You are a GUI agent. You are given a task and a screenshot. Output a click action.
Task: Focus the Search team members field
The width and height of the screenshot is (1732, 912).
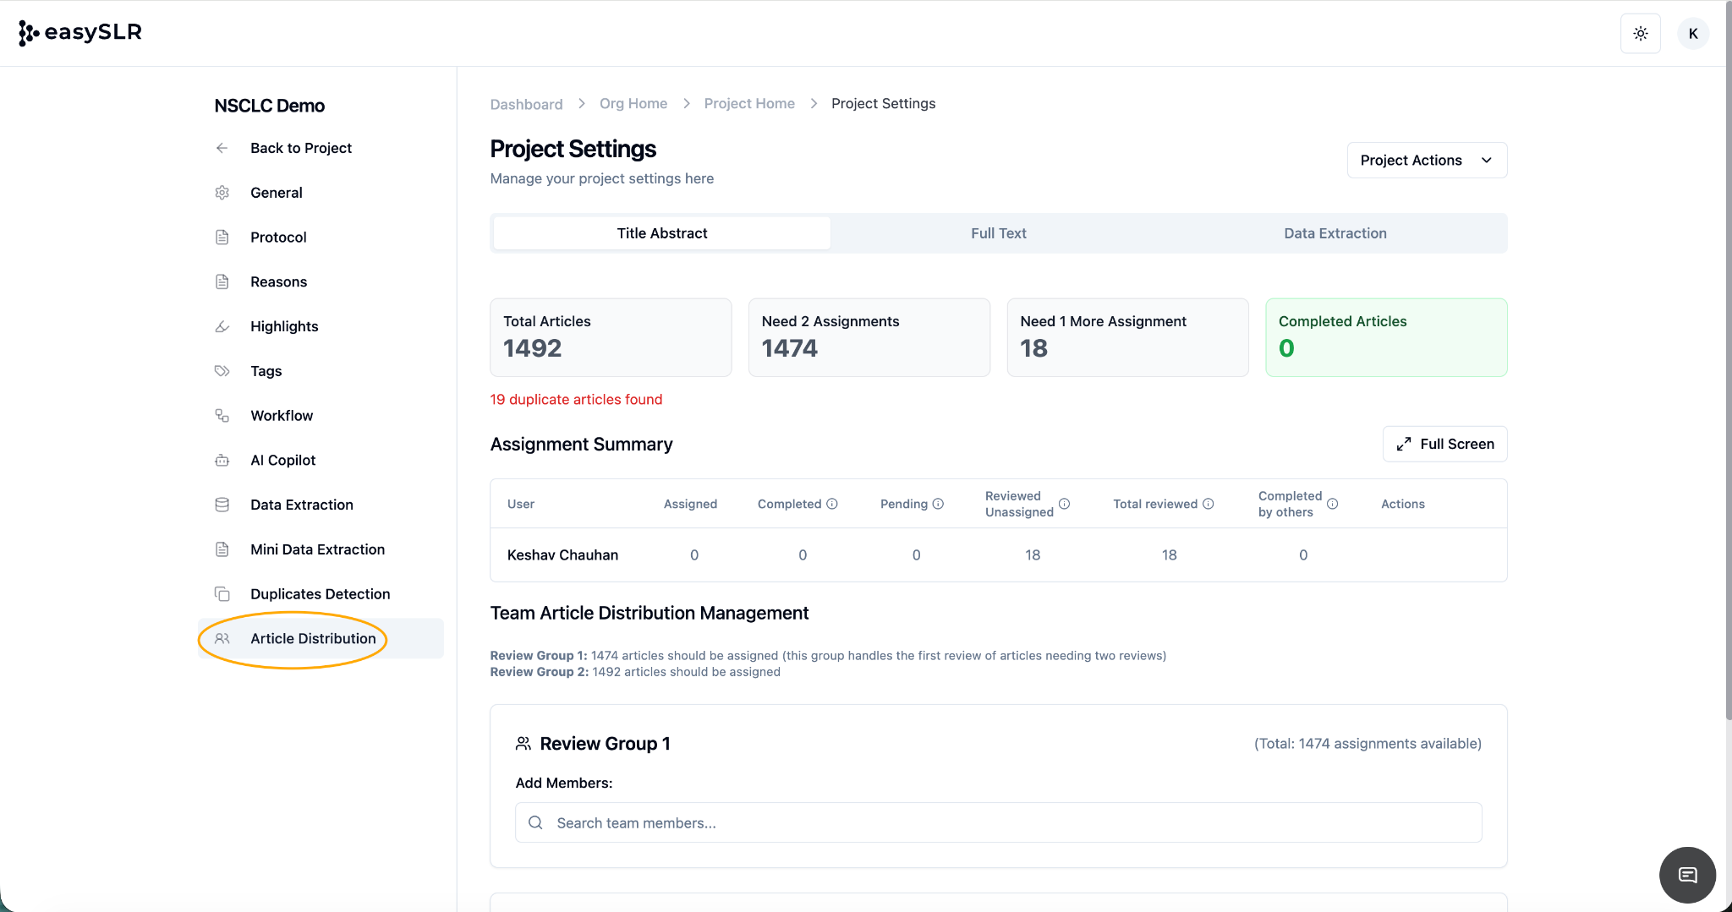coord(998,823)
